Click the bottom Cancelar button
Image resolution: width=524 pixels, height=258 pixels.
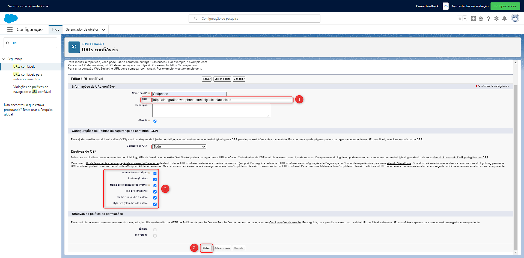239,248
